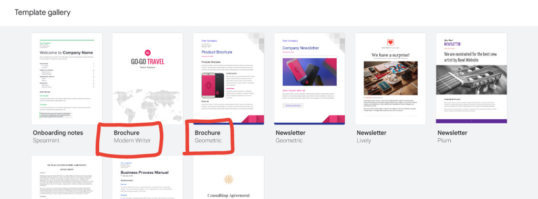Open the Business Process Manual template thumbnail
538x199 pixels.
pyautogui.click(x=148, y=177)
